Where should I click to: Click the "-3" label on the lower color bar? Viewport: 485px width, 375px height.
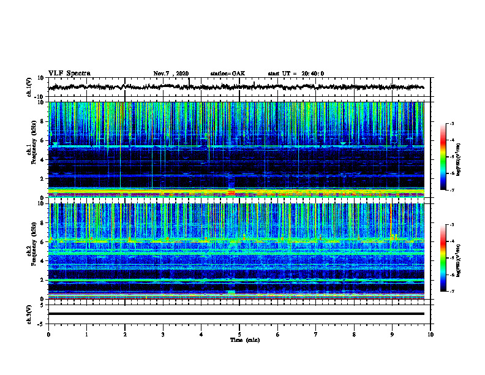pyautogui.click(x=451, y=225)
